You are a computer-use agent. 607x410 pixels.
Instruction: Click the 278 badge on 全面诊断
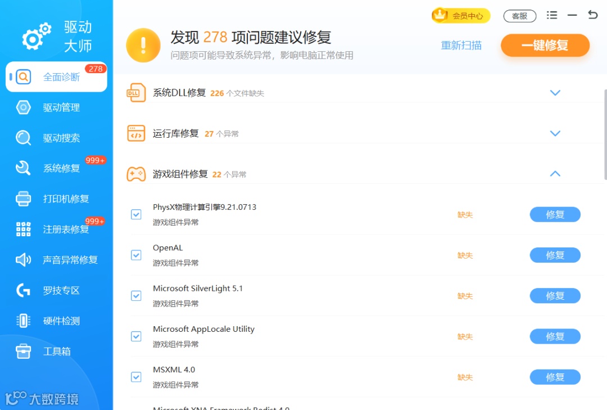tap(96, 69)
